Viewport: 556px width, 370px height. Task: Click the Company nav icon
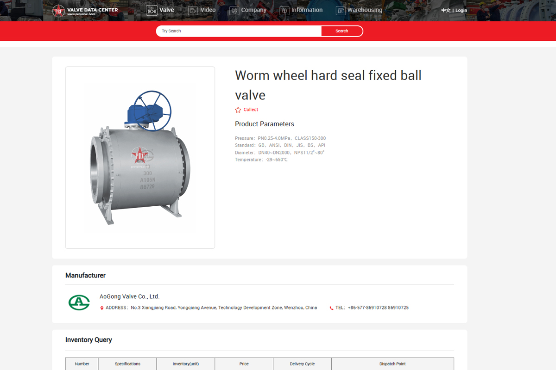click(234, 10)
